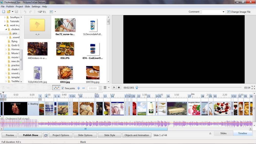Click the New project icon
The image size is (256, 144).
(4, 12)
